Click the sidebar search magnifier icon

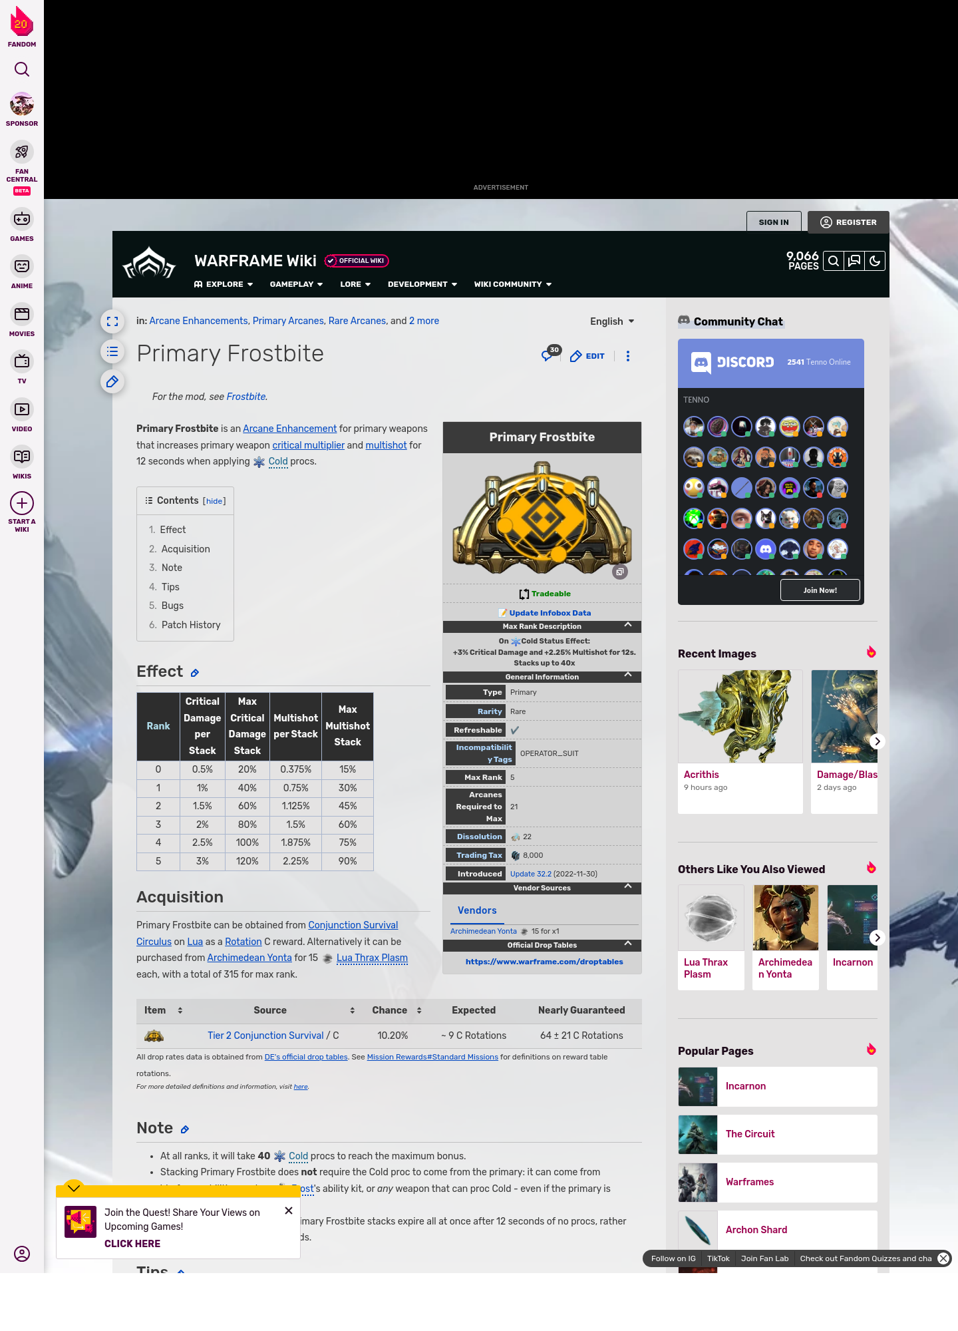pos(22,69)
